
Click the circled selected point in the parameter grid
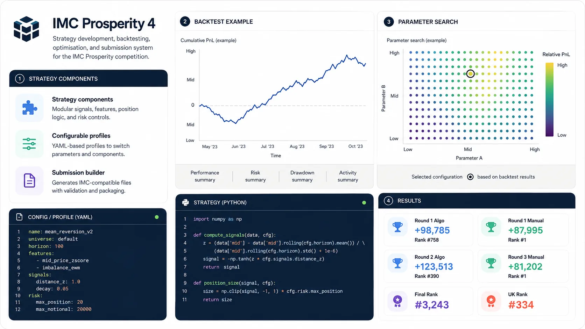pyautogui.click(x=471, y=74)
